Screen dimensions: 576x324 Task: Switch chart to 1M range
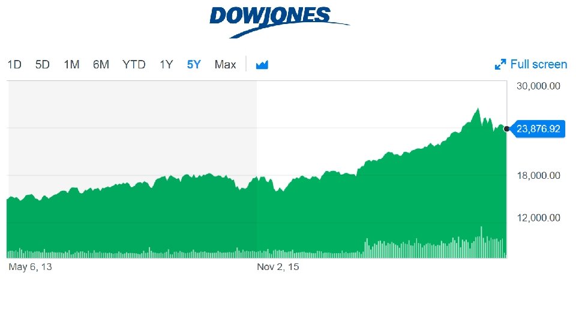click(71, 65)
